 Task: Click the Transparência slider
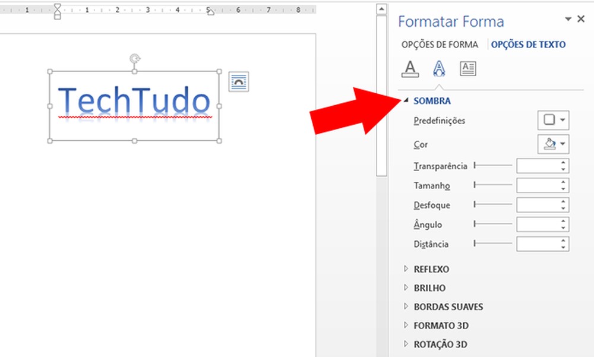coord(493,165)
